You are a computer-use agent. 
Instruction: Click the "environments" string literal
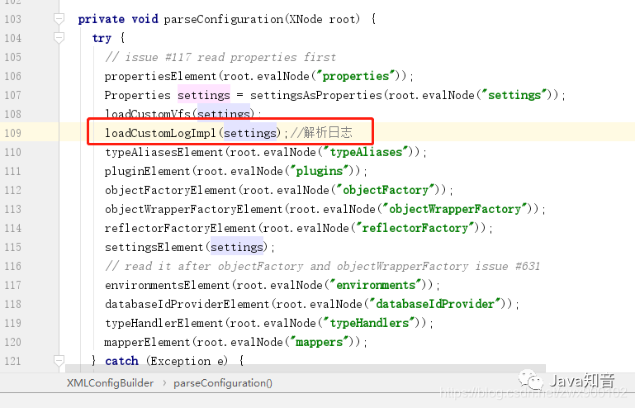(x=376, y=285)
